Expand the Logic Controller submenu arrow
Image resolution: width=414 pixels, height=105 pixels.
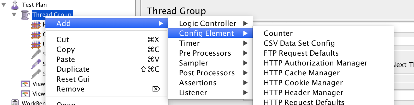coord(245,23)
